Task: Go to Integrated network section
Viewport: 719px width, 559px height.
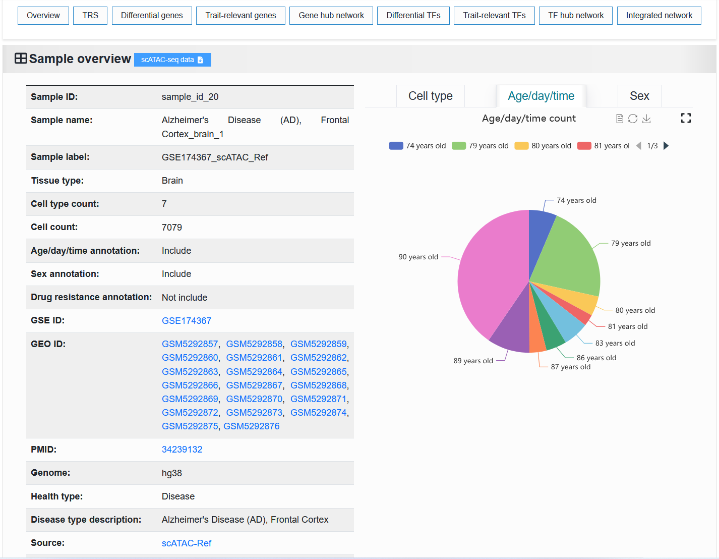Action: [659, 16]
